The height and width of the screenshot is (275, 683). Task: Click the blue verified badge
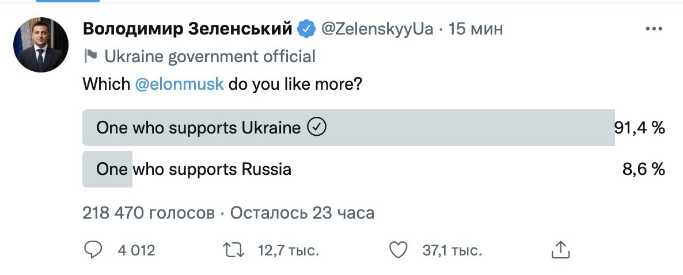coord(306,28)
